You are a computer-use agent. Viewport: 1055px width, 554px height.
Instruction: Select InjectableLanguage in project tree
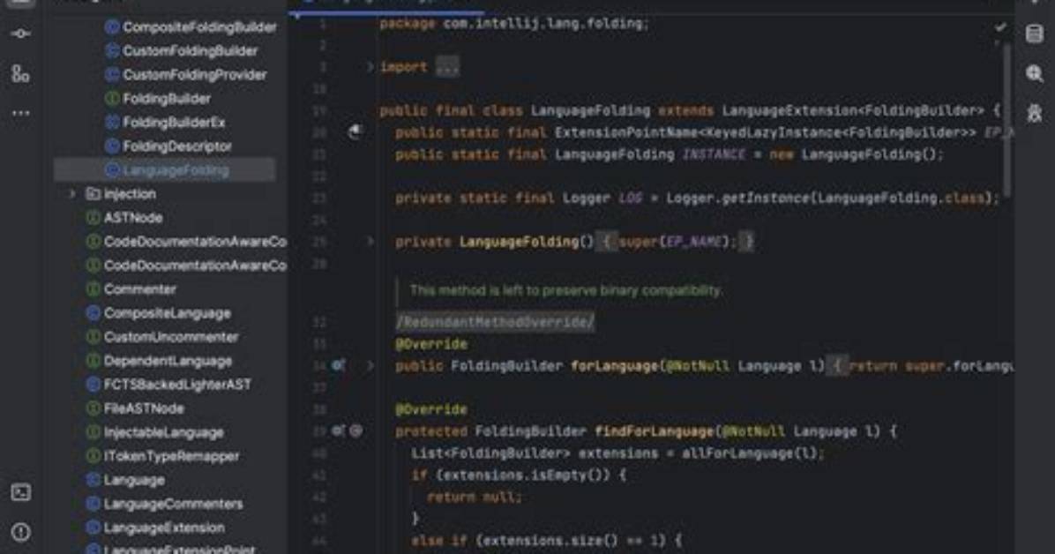(x=163, y=432)
